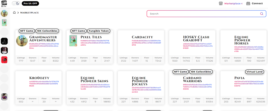268x111 pixels.
Task: Click NFT Game tag on Cardano Warriors
Action: pyautogui.click(x=180, y=72)
